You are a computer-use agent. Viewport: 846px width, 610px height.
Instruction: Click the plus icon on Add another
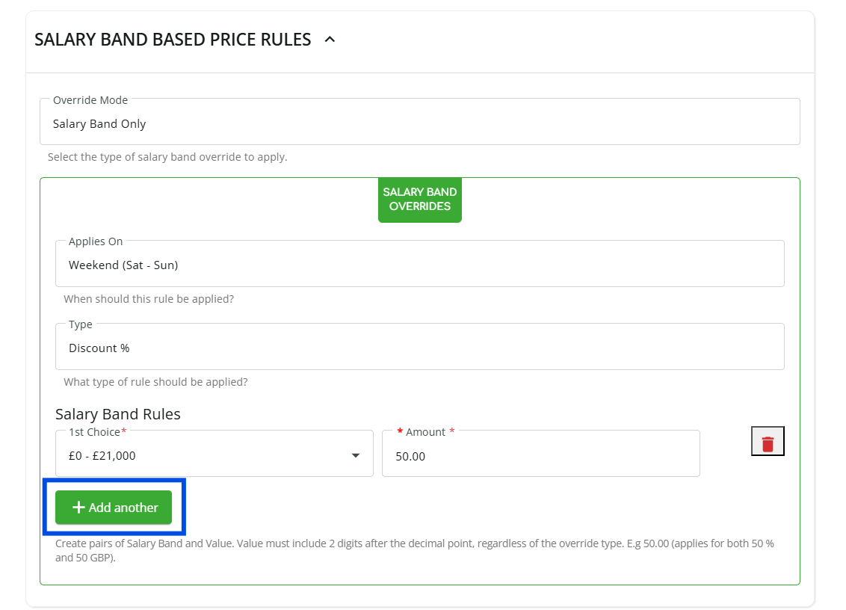point(78,508)
